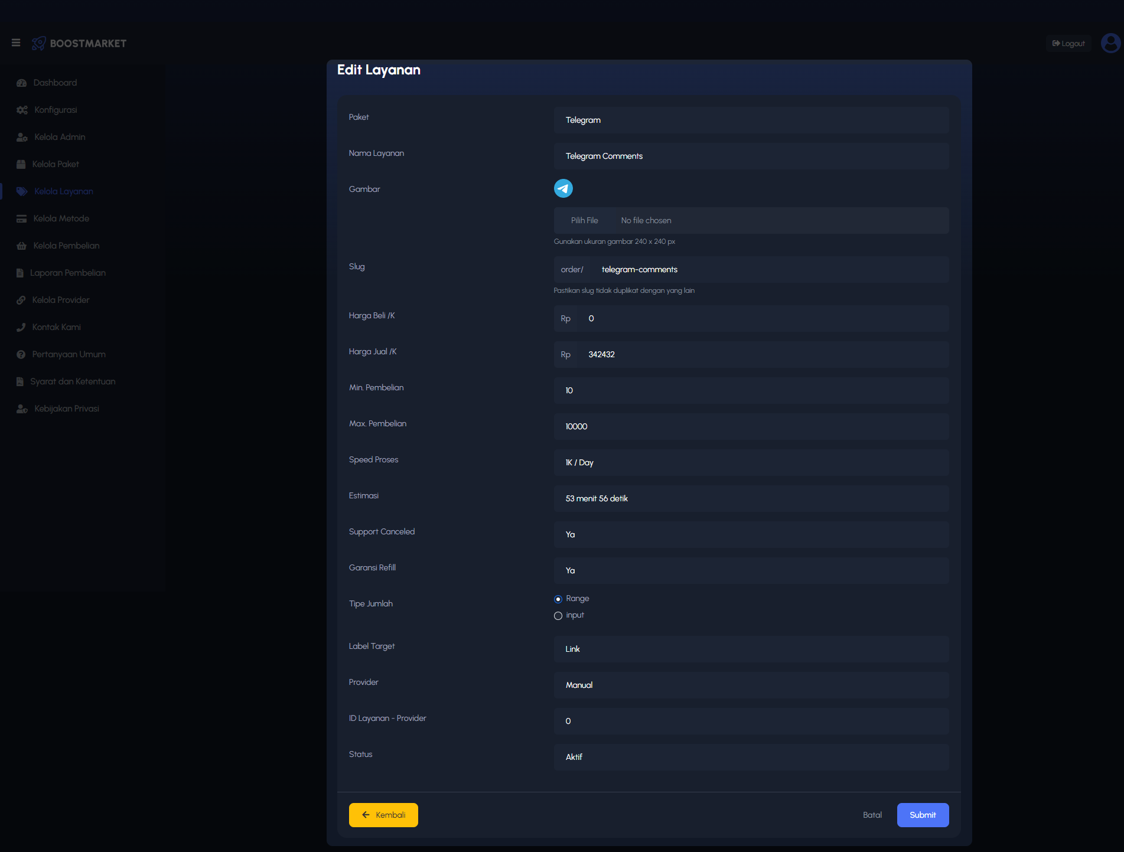Click the Kelola Paket box icon
This screenshot has width=1124, height=852.
click(x=21, y=164)
